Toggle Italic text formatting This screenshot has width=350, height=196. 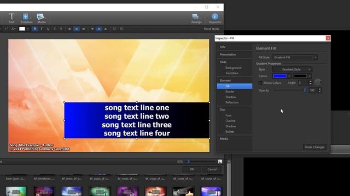click(42, 29)
